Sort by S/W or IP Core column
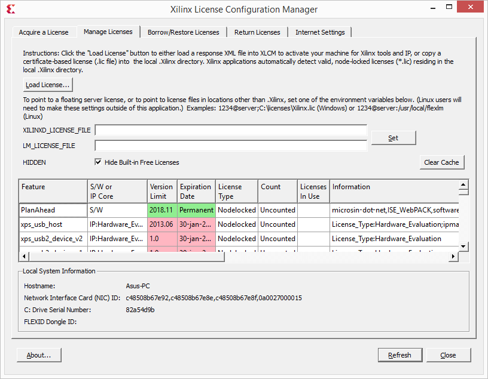The height and width of the screenshot is (379, 488). pyautogui.click(x=117, y=192)
